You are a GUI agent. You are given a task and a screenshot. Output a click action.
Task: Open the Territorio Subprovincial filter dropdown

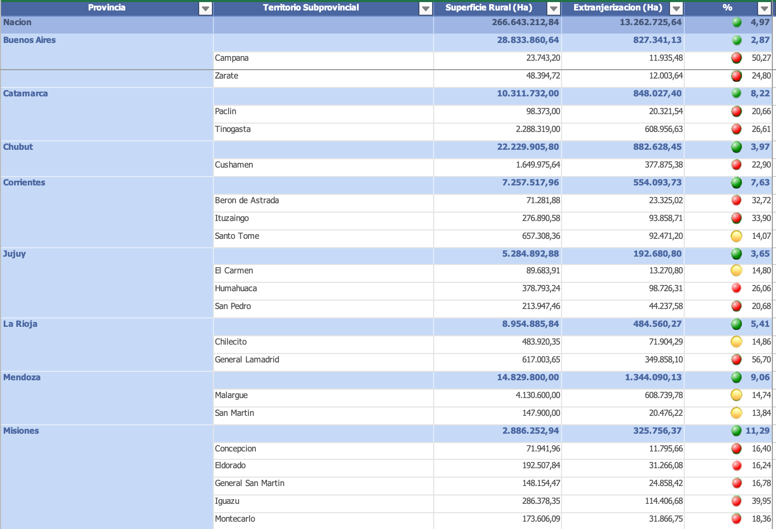tap(426, 8)
